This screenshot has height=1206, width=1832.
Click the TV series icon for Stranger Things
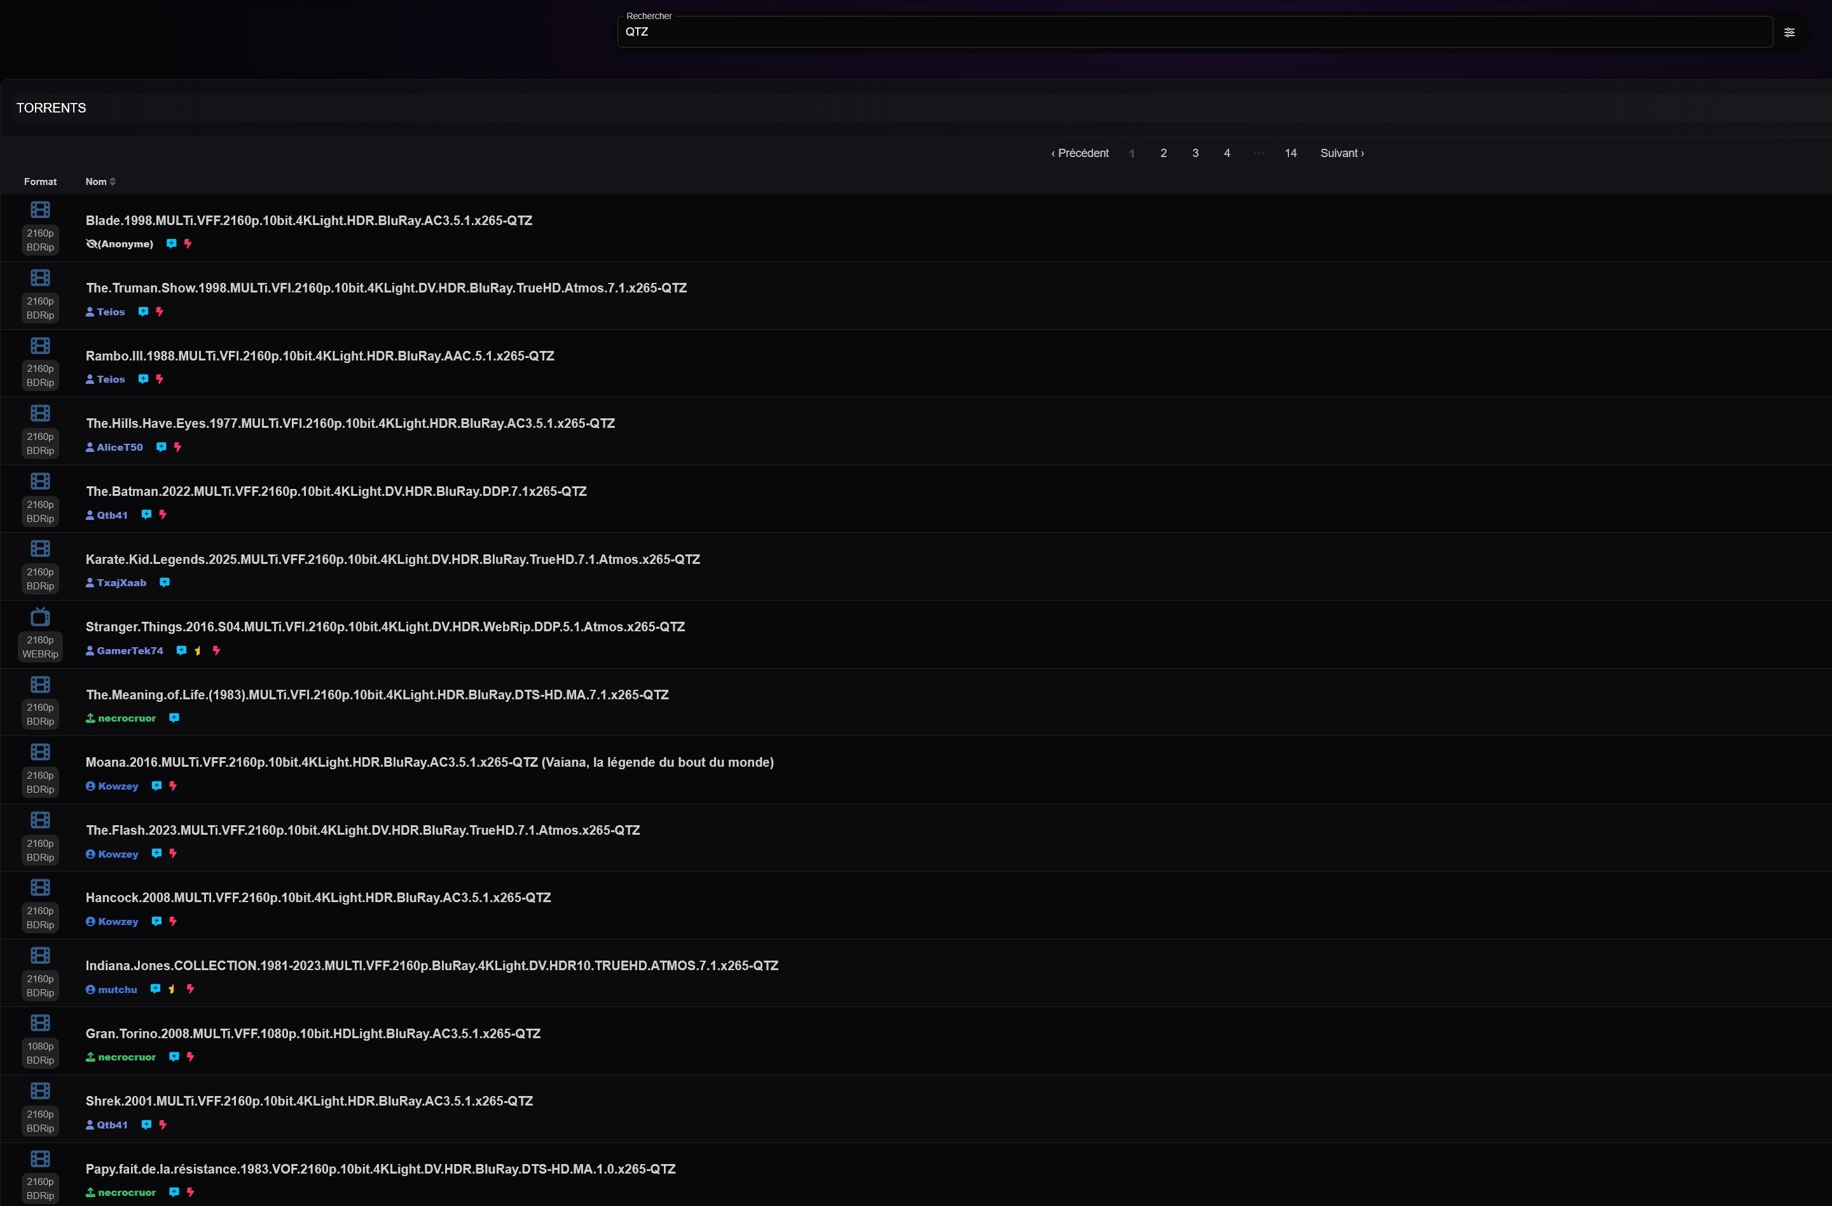[40, 617]
